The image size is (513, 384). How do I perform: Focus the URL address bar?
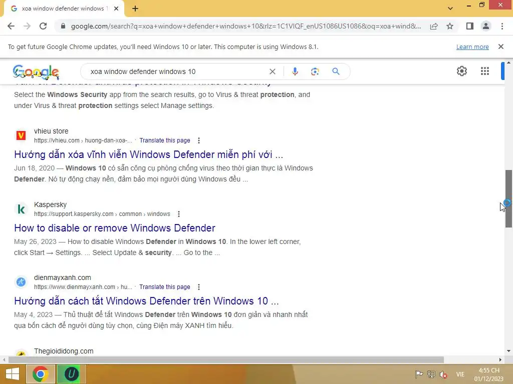coord(245,26)
